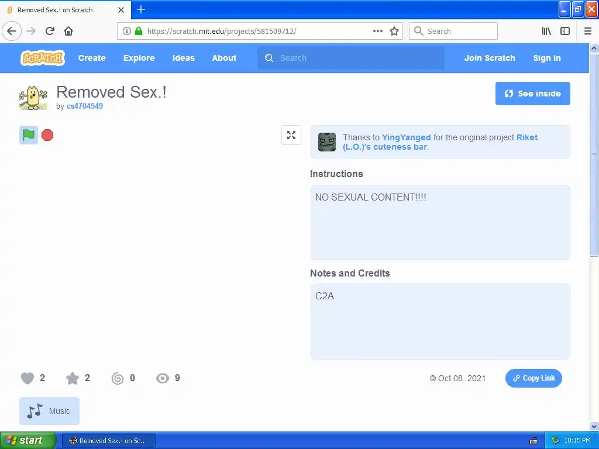
Task: Close the 'Removed Sex.! on Scratch' tab
Action: click(x=121, y=10)
